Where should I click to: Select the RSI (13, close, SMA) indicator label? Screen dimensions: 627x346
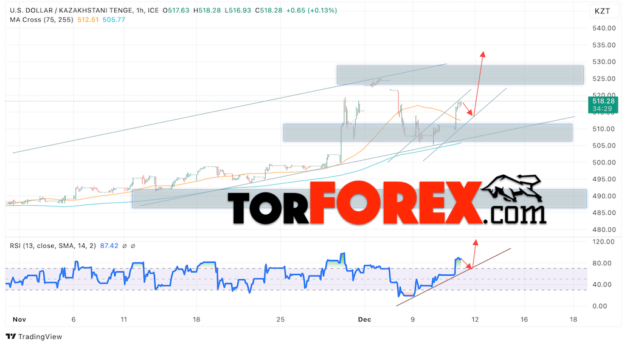click(x=53, y=246)
